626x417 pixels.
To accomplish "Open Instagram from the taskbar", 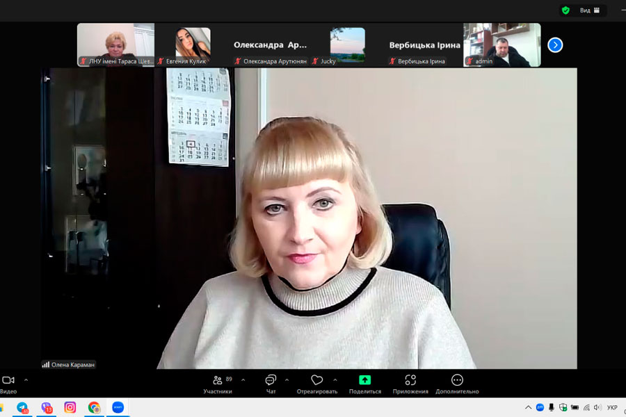I will (70, 407).
